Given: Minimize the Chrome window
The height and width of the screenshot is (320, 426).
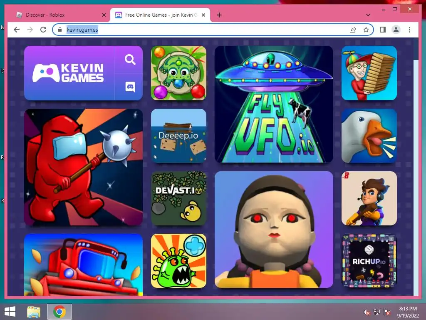Looking at the screenshot, I should point(383,9).
